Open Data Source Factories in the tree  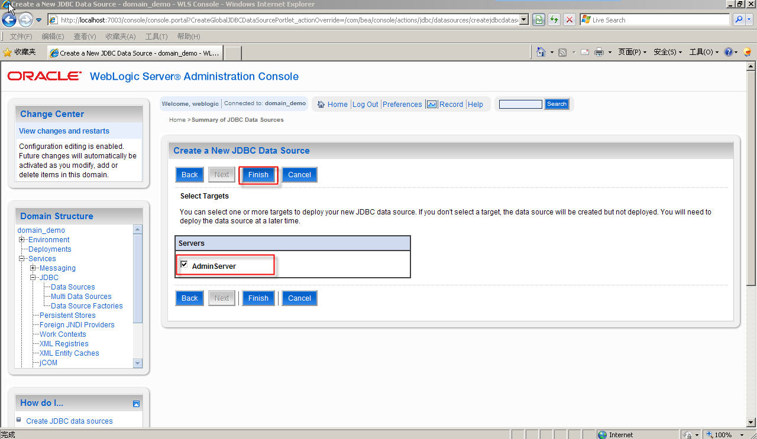point(87,306)
